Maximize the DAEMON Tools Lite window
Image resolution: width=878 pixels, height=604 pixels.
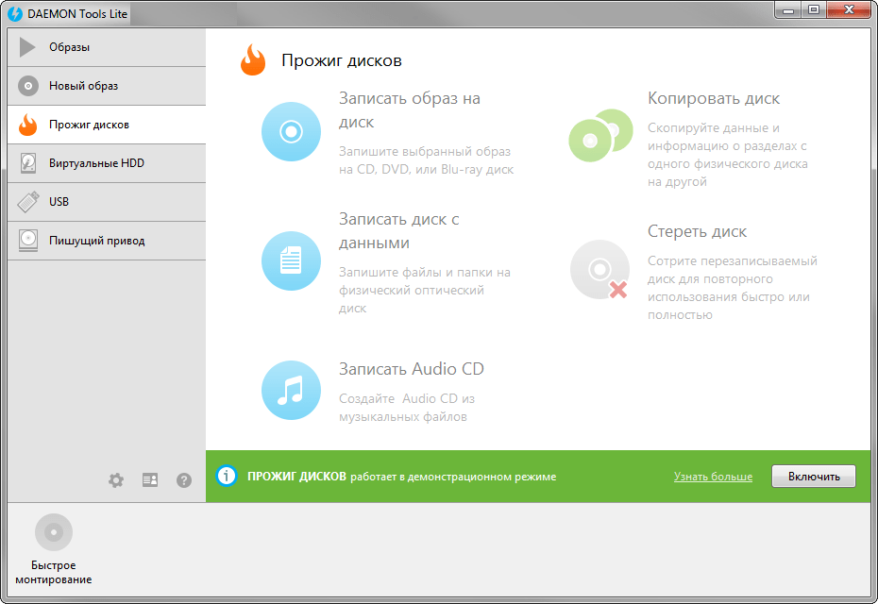pos(814,9)
